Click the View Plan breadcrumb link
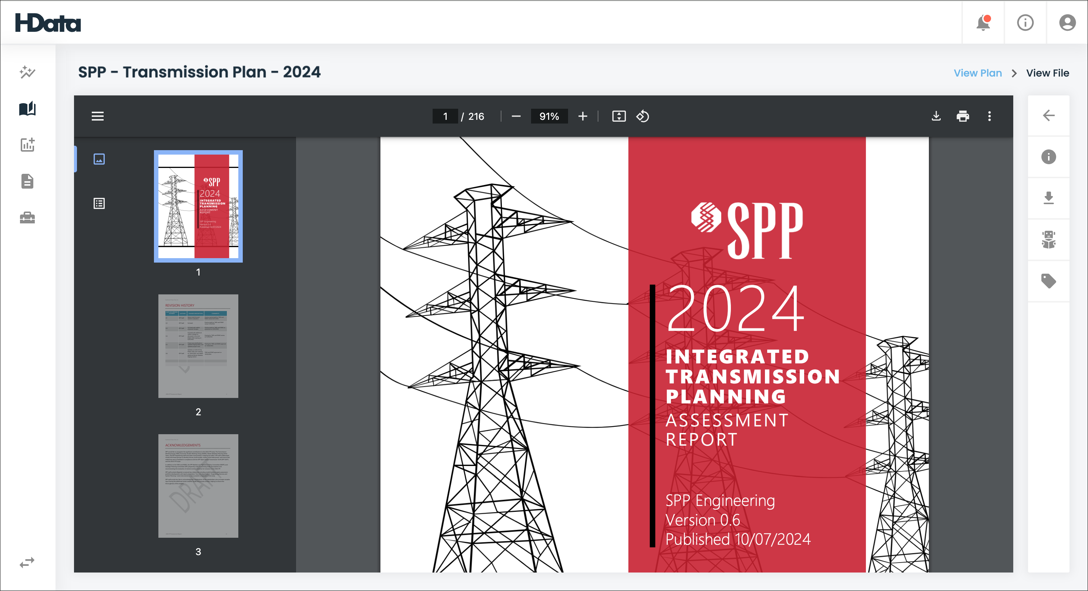1088x591 pixels. (x=977, y=72)
